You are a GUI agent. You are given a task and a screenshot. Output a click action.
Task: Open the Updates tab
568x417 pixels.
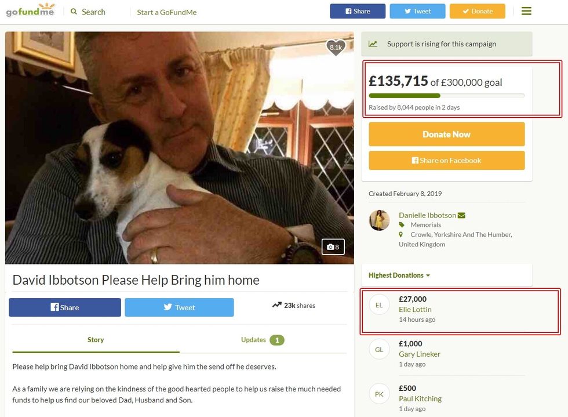[263, 340]
